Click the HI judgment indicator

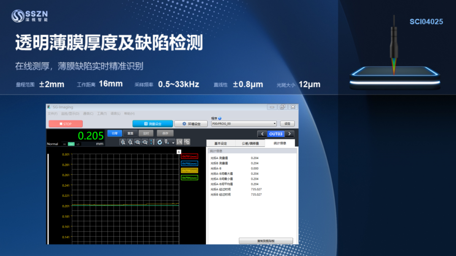65,144
